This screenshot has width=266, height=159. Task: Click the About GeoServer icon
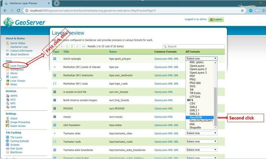click(7, 54)
